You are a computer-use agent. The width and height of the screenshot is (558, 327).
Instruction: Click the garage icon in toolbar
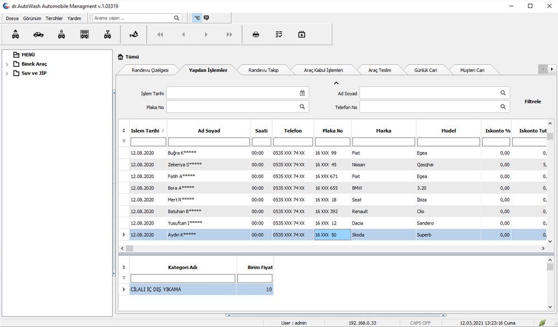(84, 35)
